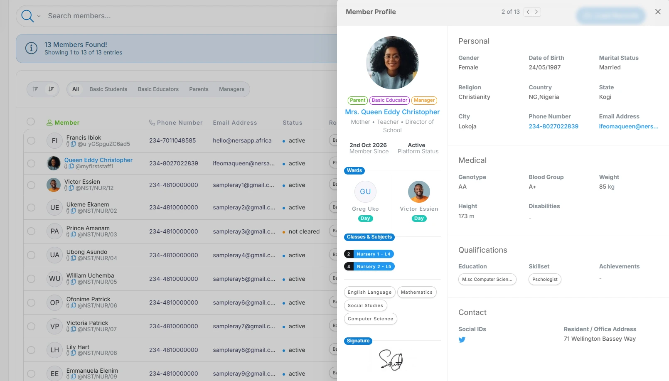Click the info icon in members found banner
669x381 pixels.
(31, 48)
